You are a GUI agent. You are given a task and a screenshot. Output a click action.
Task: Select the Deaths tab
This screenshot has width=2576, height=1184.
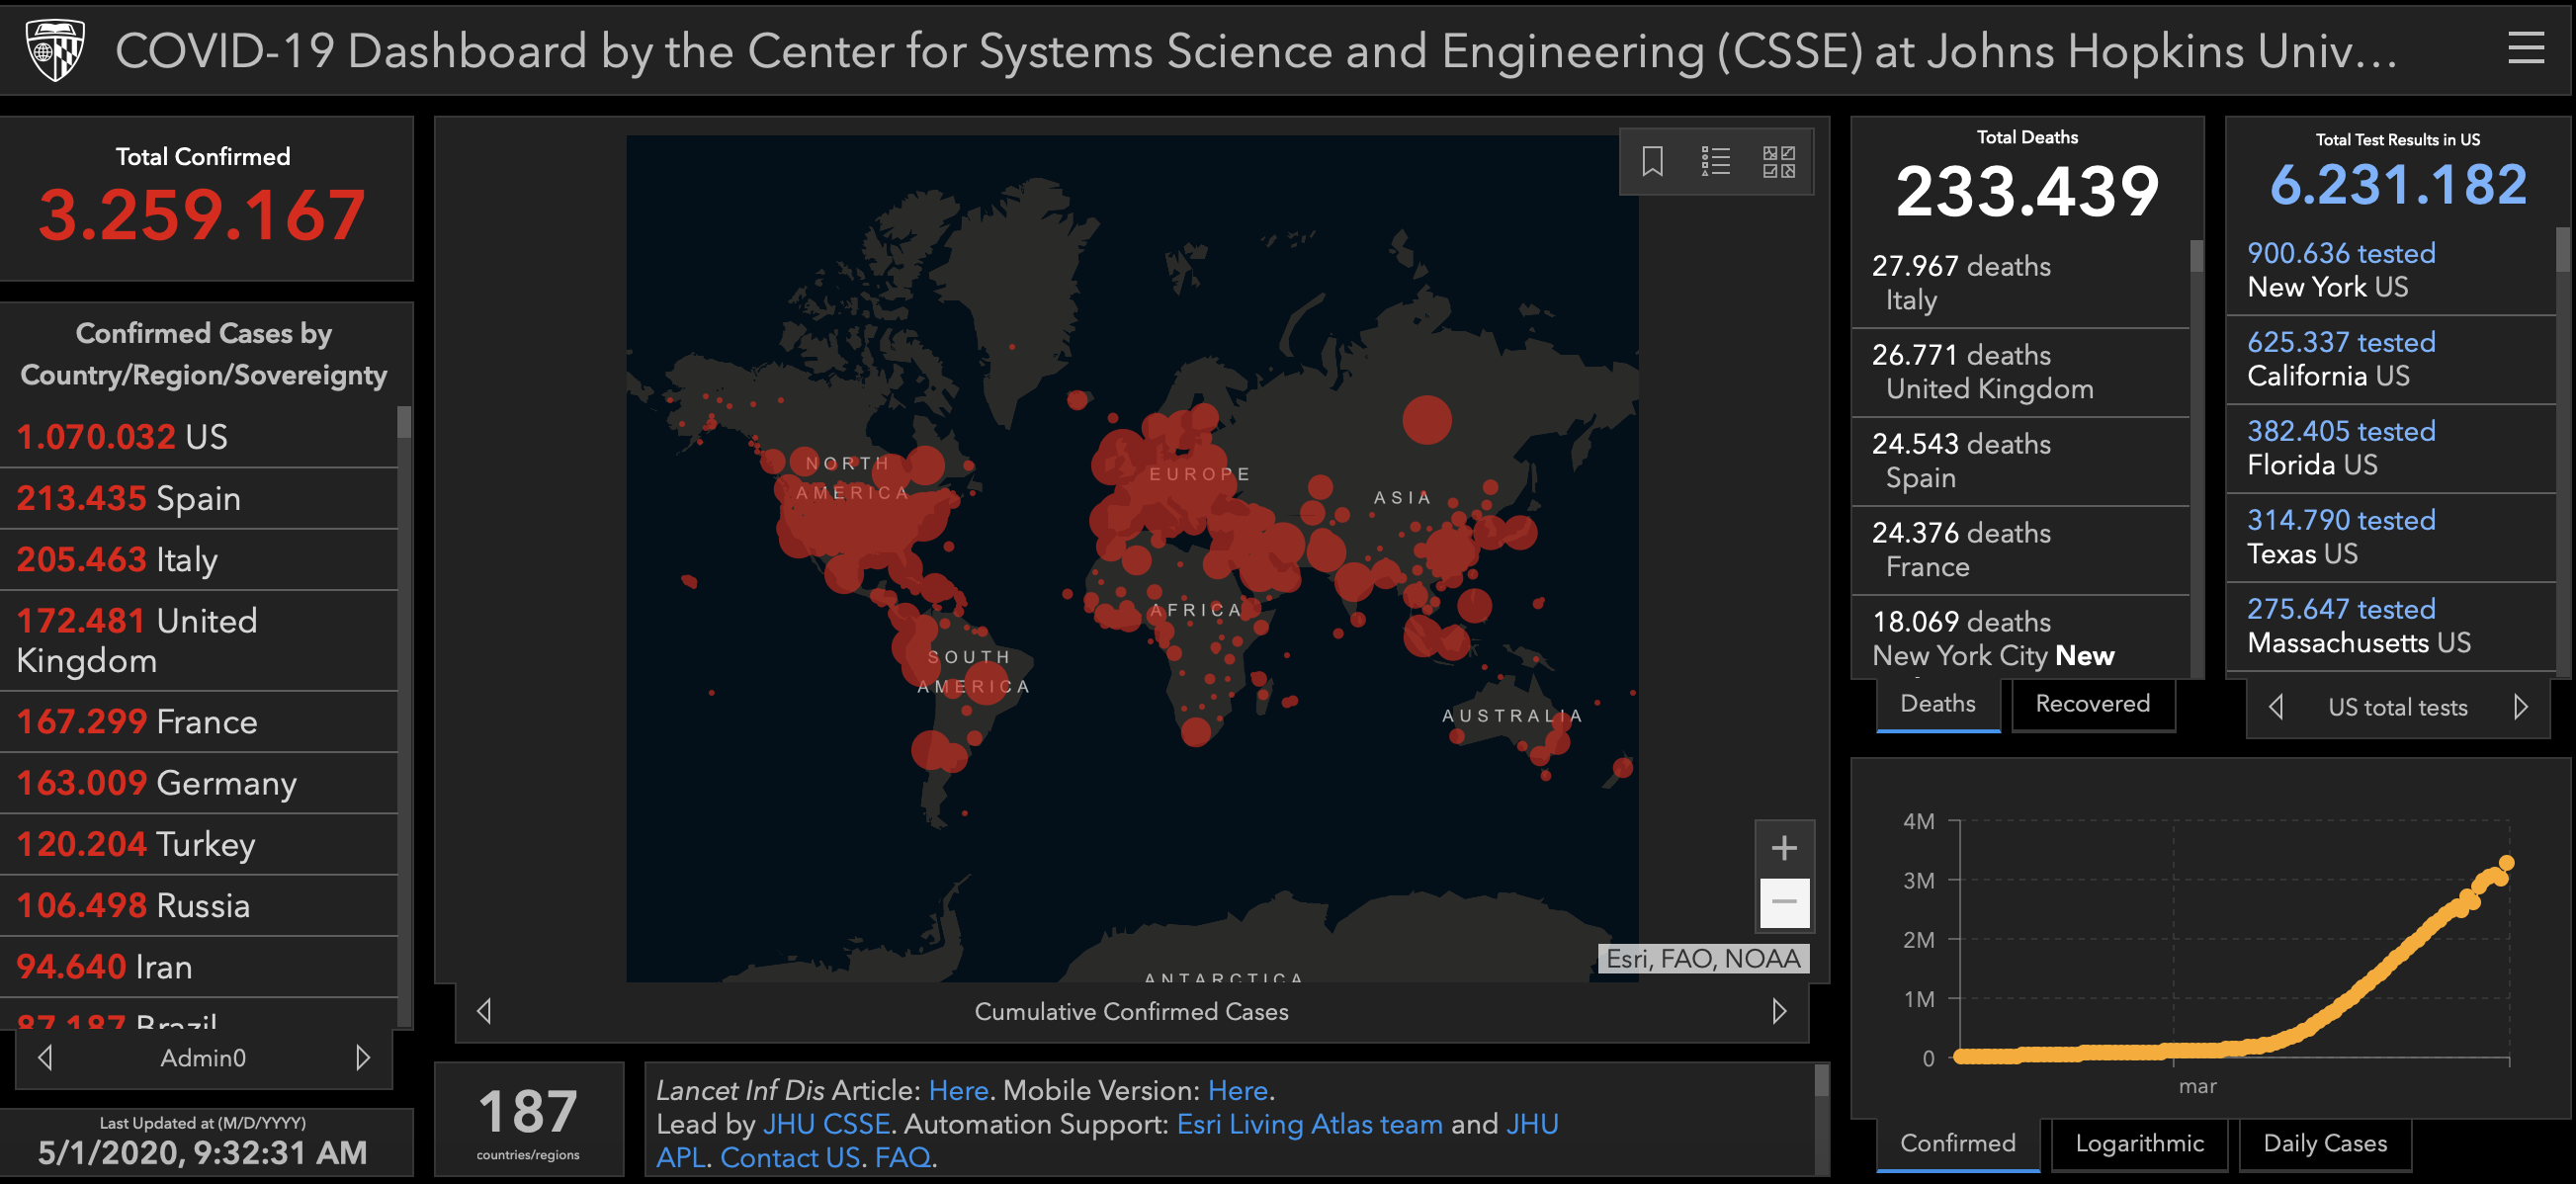coord(1937,704)
